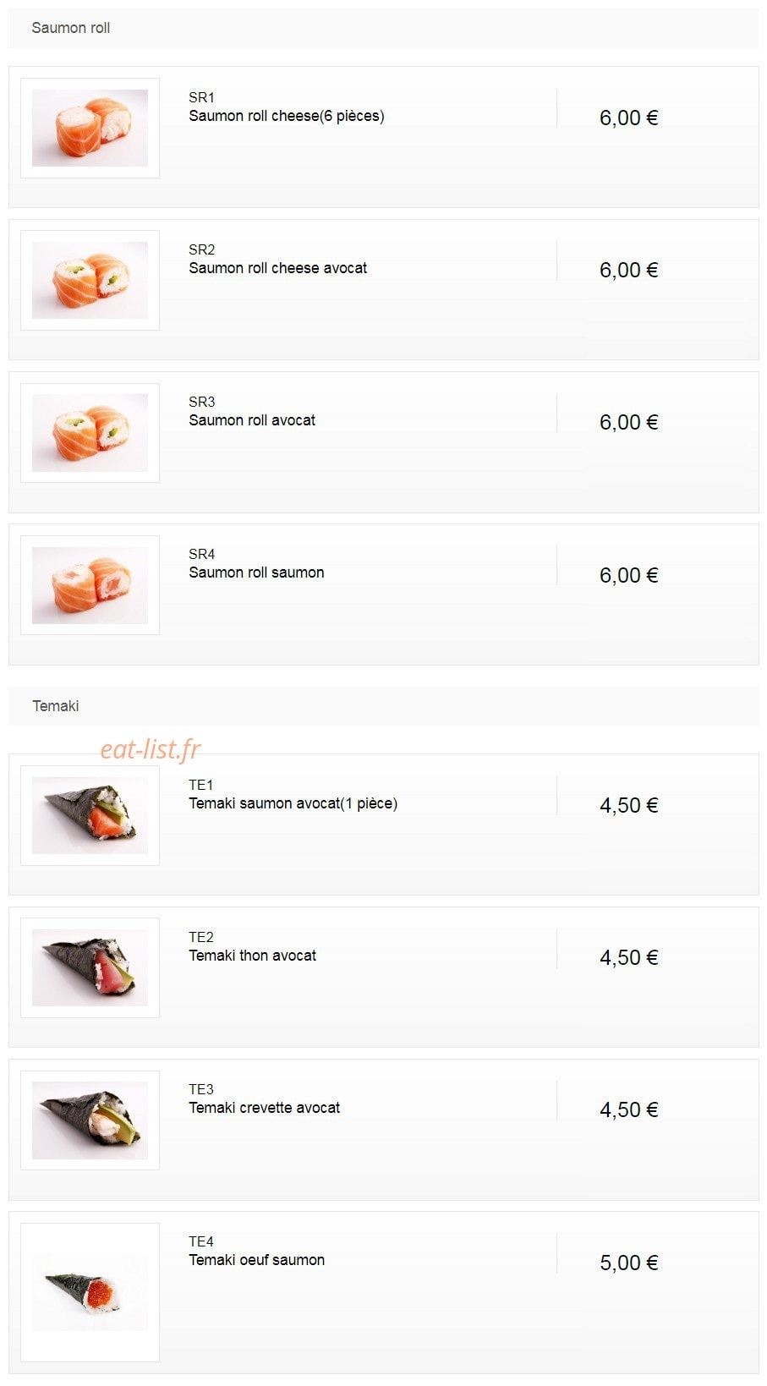The image size is (767, 1386).
Task: Select the Saumon roll cheese avocat name
Action: point(278,268)
